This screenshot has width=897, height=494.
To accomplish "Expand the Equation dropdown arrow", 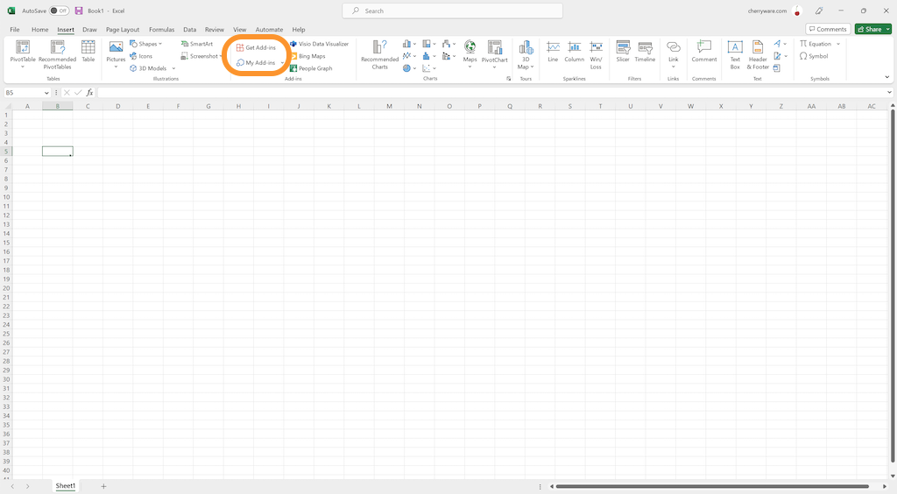I will [x=838, y=44].
